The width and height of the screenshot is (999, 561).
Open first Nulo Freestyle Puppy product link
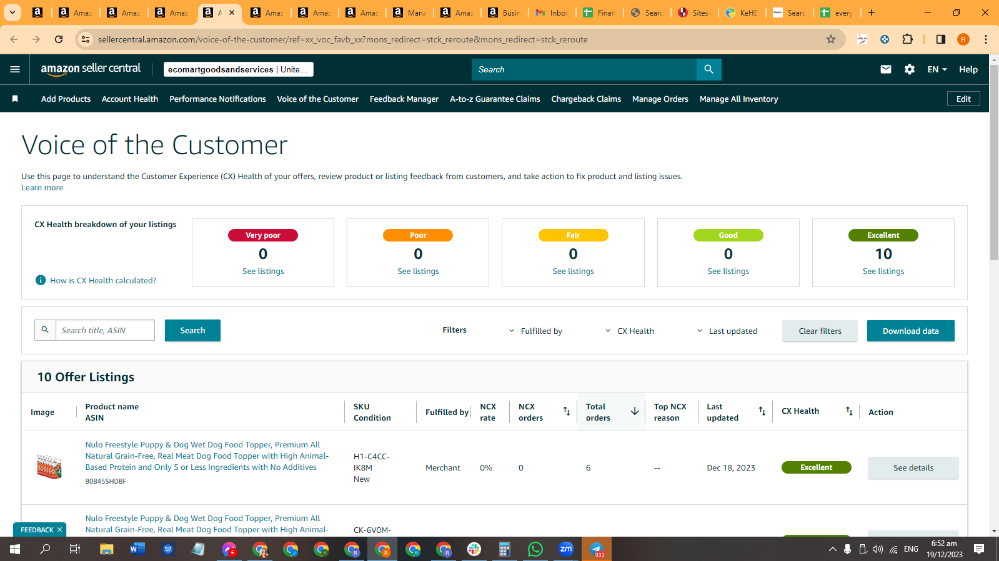pyautogui.click(x=207, y=456)
